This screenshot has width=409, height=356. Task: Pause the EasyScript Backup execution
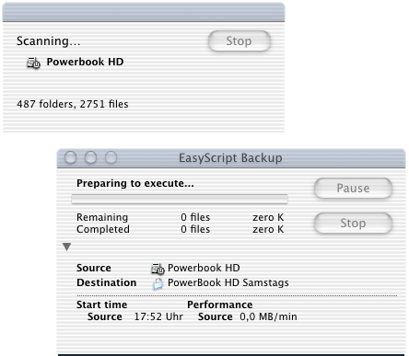(x=353, y=188)
